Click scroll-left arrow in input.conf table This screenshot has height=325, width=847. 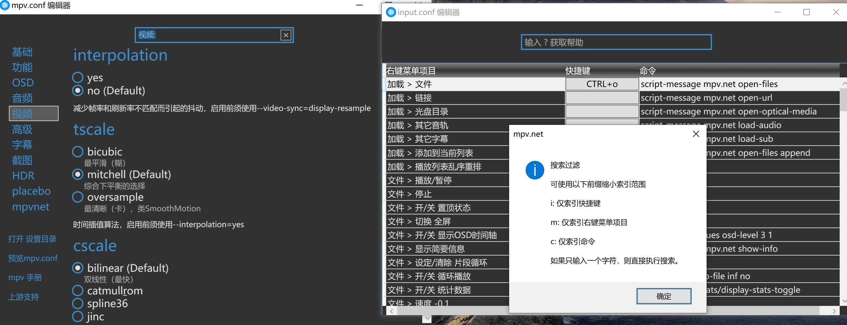click(391, 311)
